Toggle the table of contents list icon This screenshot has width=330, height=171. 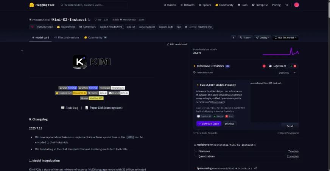pos(22,51)
